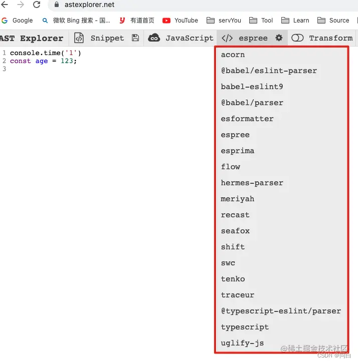Click line number 3 in the editor

[4, 69]
